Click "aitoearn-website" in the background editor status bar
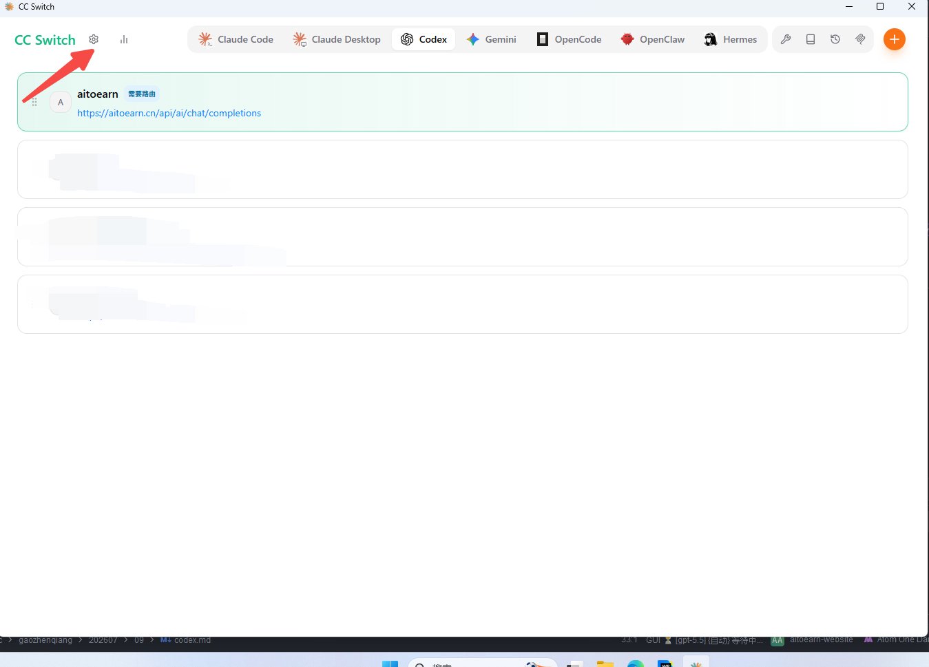 (x=822, y=640)
